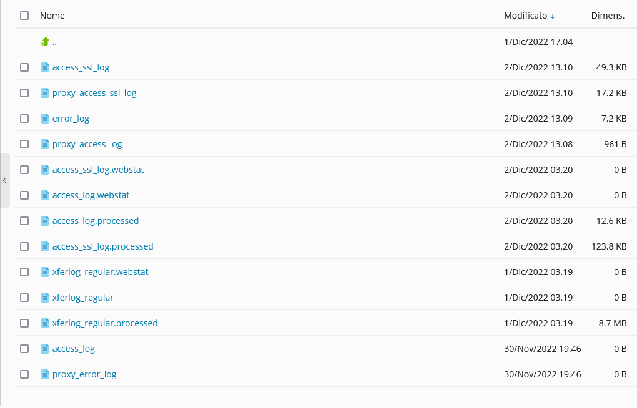Click the green up-arrow parent directory icon

click(45, 42)
